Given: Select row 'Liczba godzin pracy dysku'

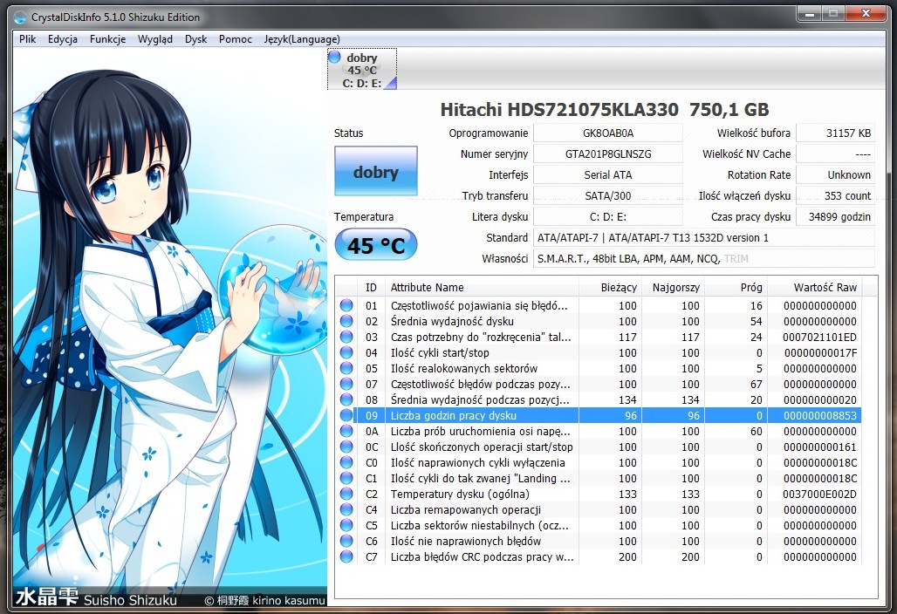Looking at the screenshot, I should click(x=598, y=415).
